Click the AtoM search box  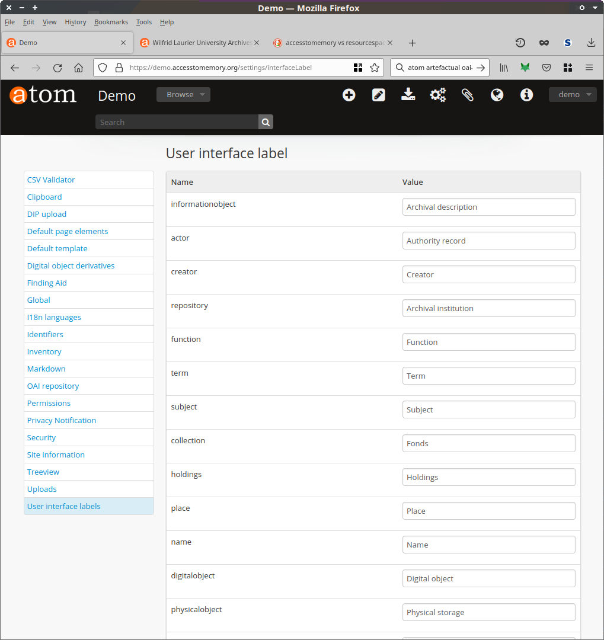click(177, 122)
